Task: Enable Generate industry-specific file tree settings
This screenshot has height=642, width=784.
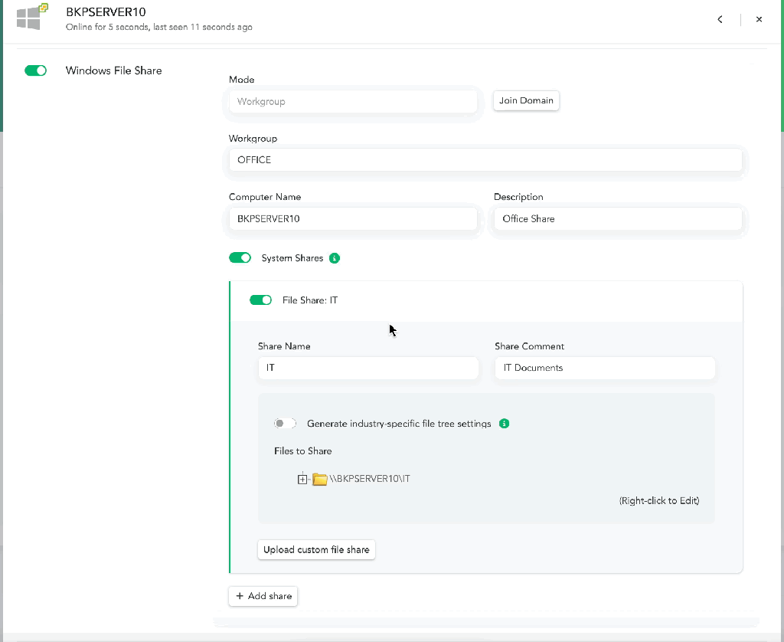Action: coord(285,424)
